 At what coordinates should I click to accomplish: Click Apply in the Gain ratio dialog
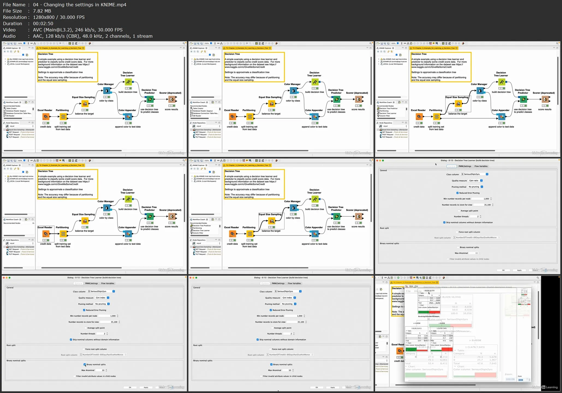(x=519, y=270)
